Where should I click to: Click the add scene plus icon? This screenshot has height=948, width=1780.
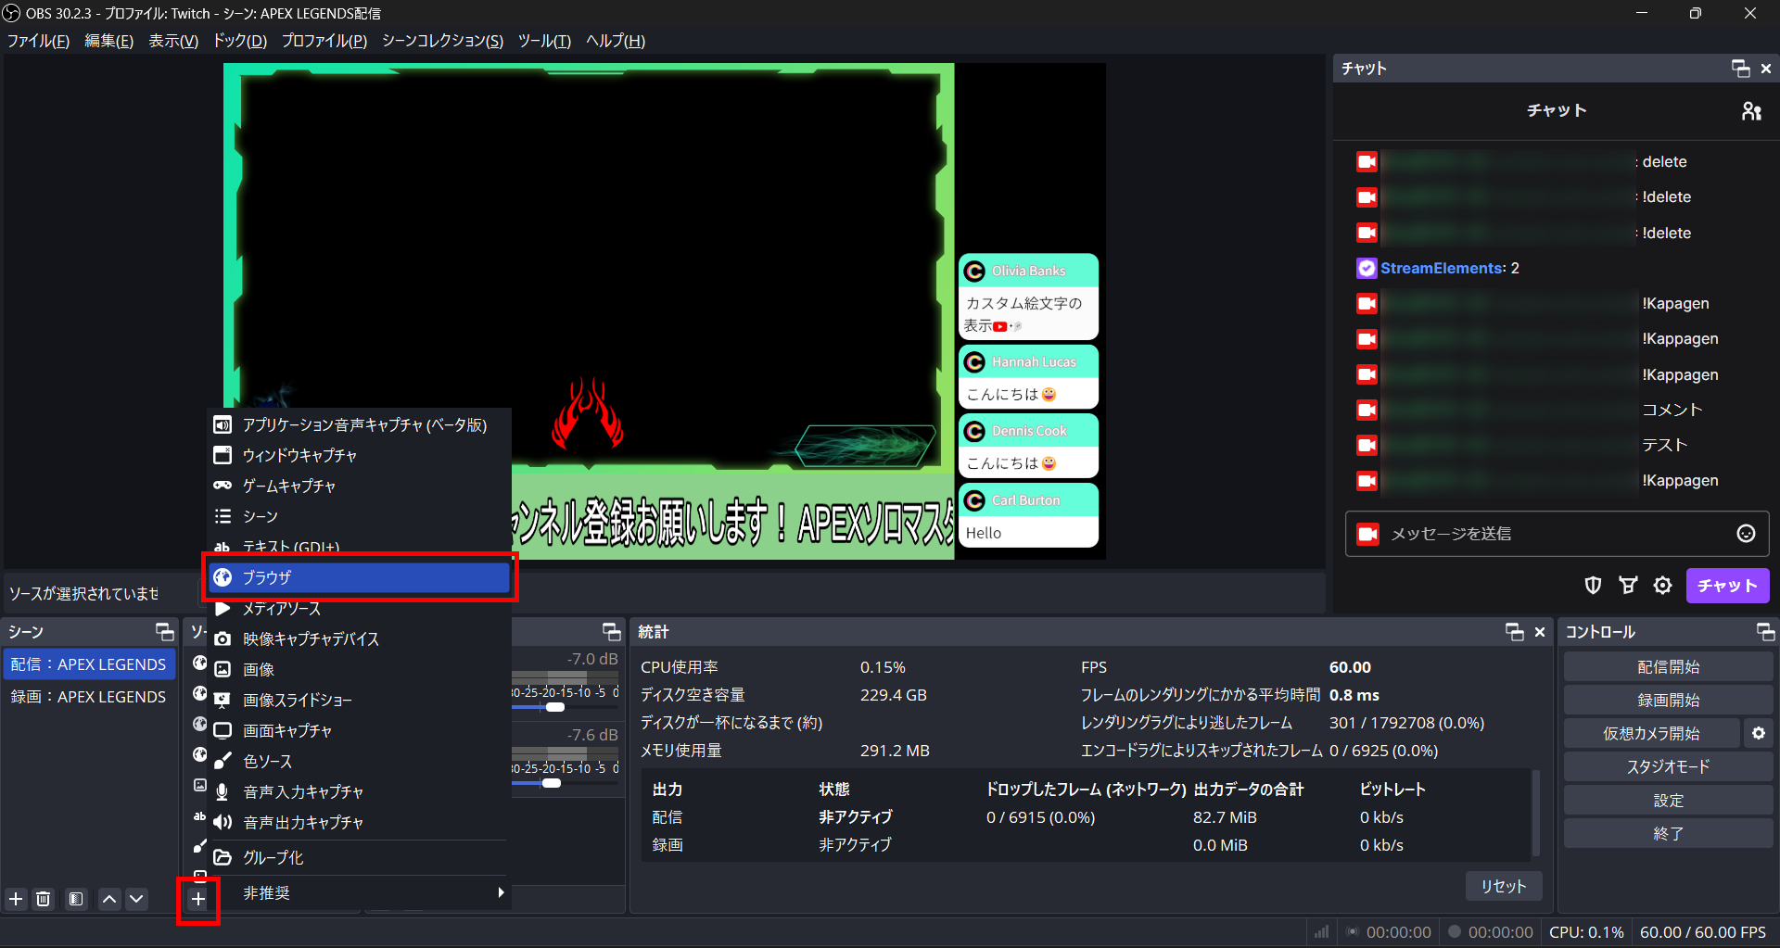16,899
